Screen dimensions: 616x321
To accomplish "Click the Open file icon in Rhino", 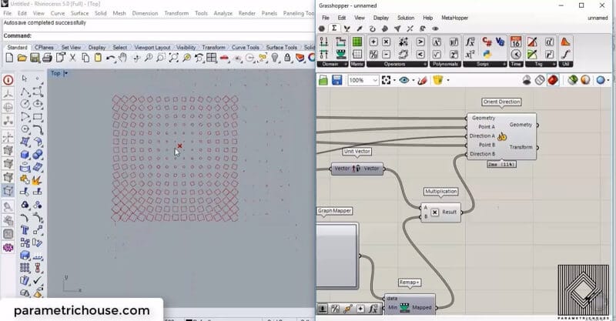I will click(x=21, y=58).
